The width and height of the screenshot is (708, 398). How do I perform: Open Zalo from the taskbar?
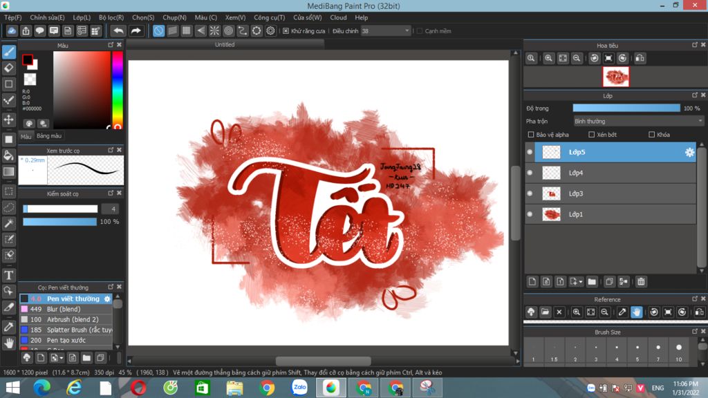[x=299, y=388]
